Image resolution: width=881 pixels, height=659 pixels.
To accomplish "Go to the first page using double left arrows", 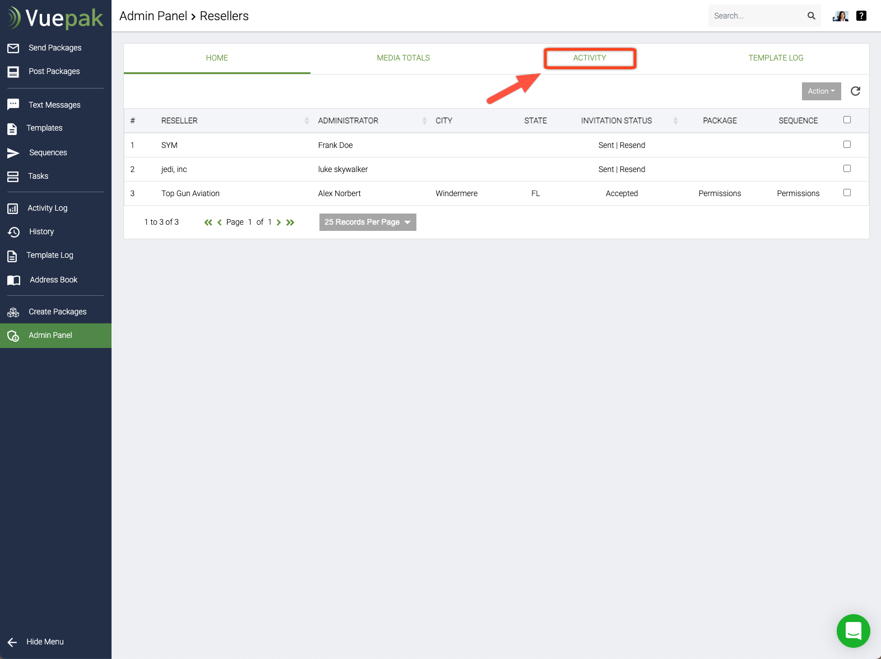I will click(208, 222).
